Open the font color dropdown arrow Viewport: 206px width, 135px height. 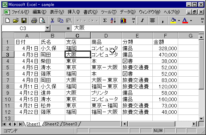[191, 20]
